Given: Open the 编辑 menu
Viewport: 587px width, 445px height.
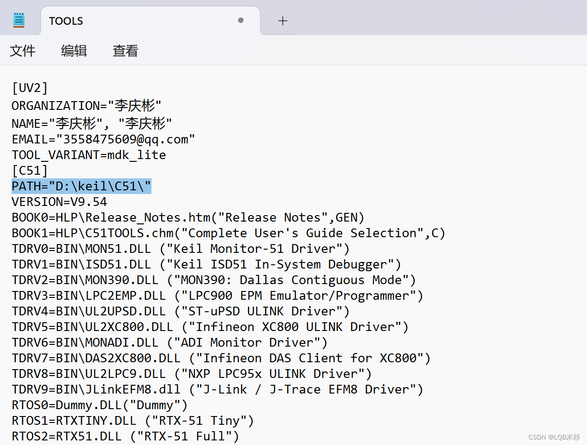Looking at the screenshot, I should 74,51.
